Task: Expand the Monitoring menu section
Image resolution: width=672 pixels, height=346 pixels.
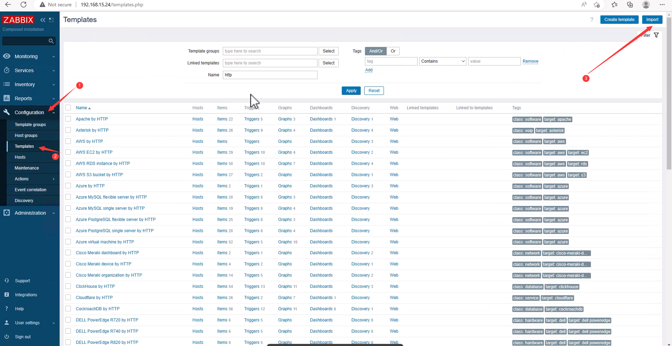Action: point(29,56)
